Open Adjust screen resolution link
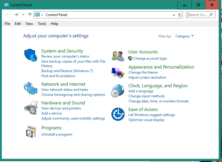This screenshot has height=162, width=222. tap(147, 77)
